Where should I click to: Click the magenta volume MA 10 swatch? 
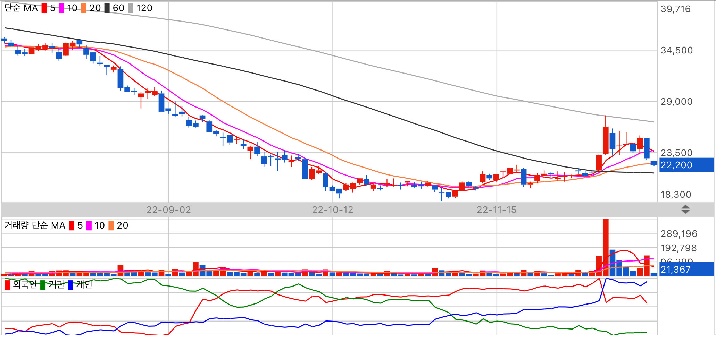[x=89, y=226]
